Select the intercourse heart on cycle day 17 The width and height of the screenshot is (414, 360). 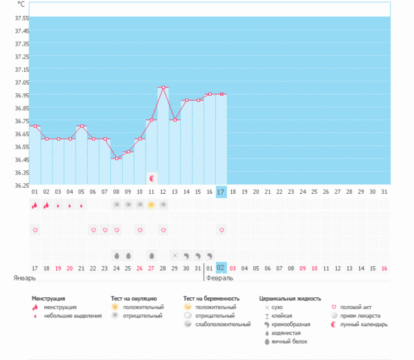pyautogui.click(x=221, y=230)
